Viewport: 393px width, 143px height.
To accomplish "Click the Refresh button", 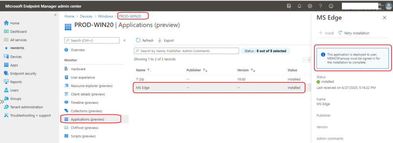I will pos(145,40).
